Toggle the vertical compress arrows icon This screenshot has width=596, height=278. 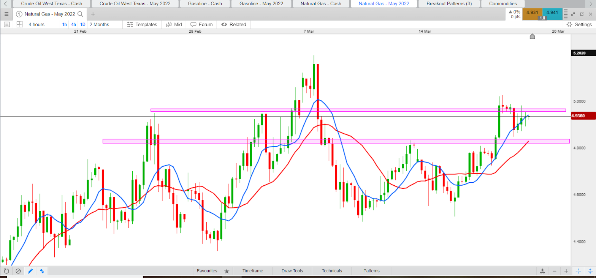[590, 271]
